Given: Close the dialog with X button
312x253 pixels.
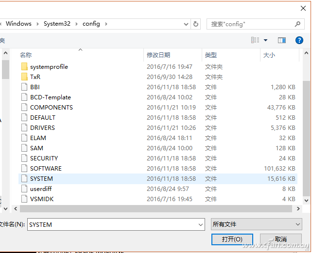Looking at the screenshot, I should 303,8.
